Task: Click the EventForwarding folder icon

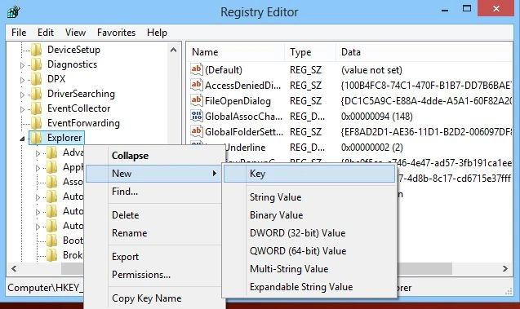Action: [36, 123]
